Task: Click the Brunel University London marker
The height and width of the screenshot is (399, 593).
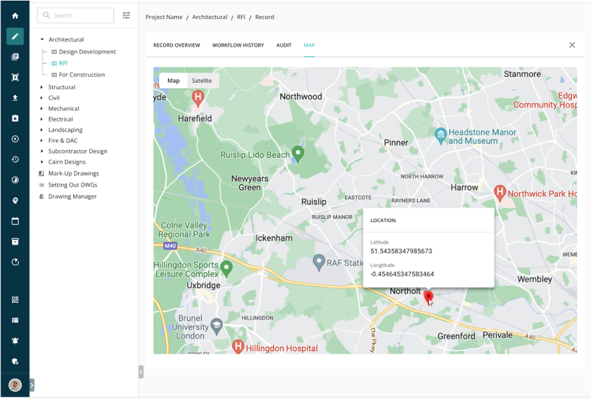Action: coord(217,326)
